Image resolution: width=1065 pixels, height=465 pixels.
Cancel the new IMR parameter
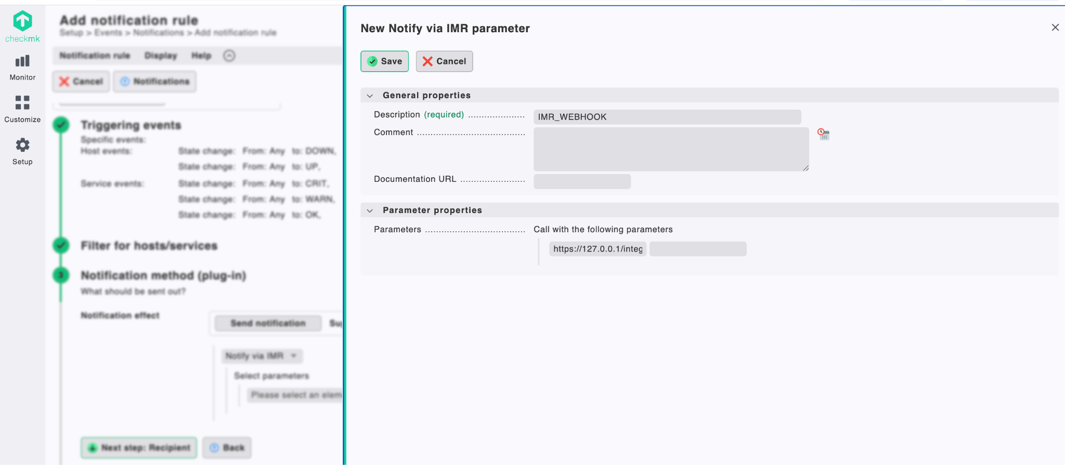pyautogui.click(x=444, y=61)
